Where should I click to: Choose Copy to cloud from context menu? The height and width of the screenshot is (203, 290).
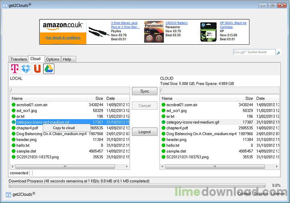click(x=67, y=128)
